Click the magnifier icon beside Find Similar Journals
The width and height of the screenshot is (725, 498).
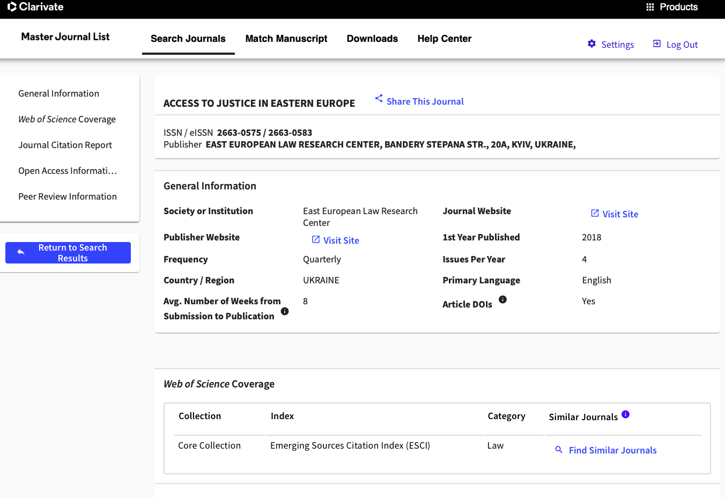pos(559,450)
